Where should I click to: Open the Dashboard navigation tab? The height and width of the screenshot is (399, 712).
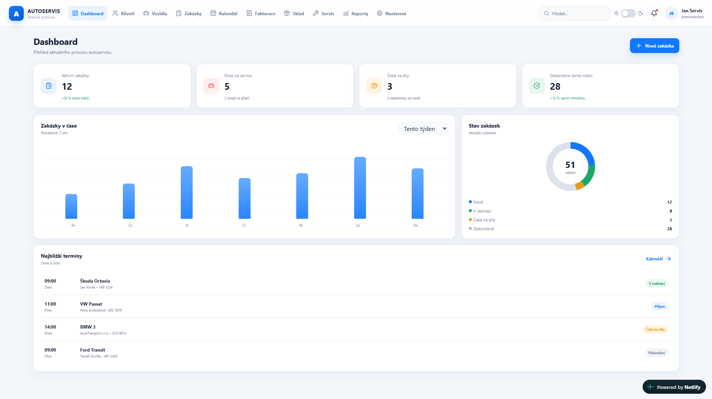[88, 13]
